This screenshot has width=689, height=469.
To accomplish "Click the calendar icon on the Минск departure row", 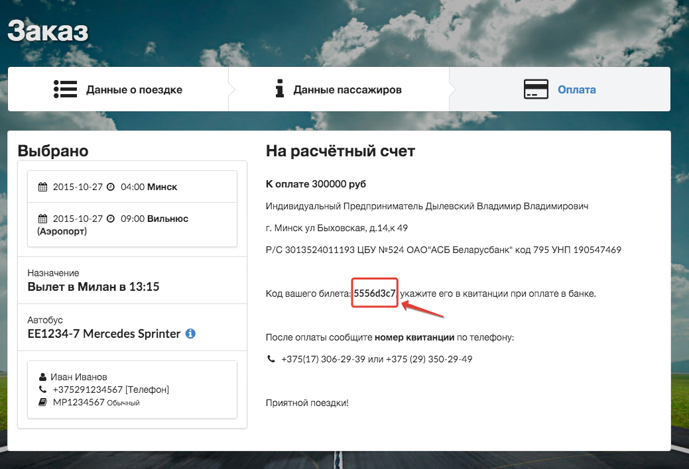I will [42, 187].
